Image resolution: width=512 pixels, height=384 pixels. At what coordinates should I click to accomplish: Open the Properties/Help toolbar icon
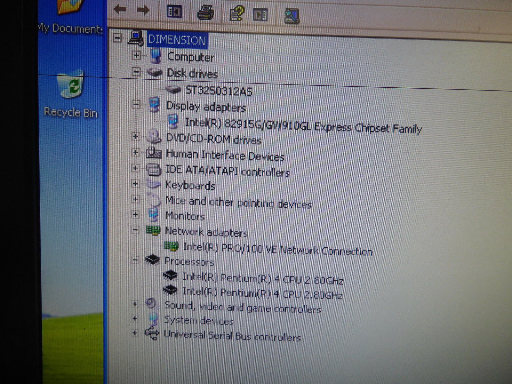[237, 14]
